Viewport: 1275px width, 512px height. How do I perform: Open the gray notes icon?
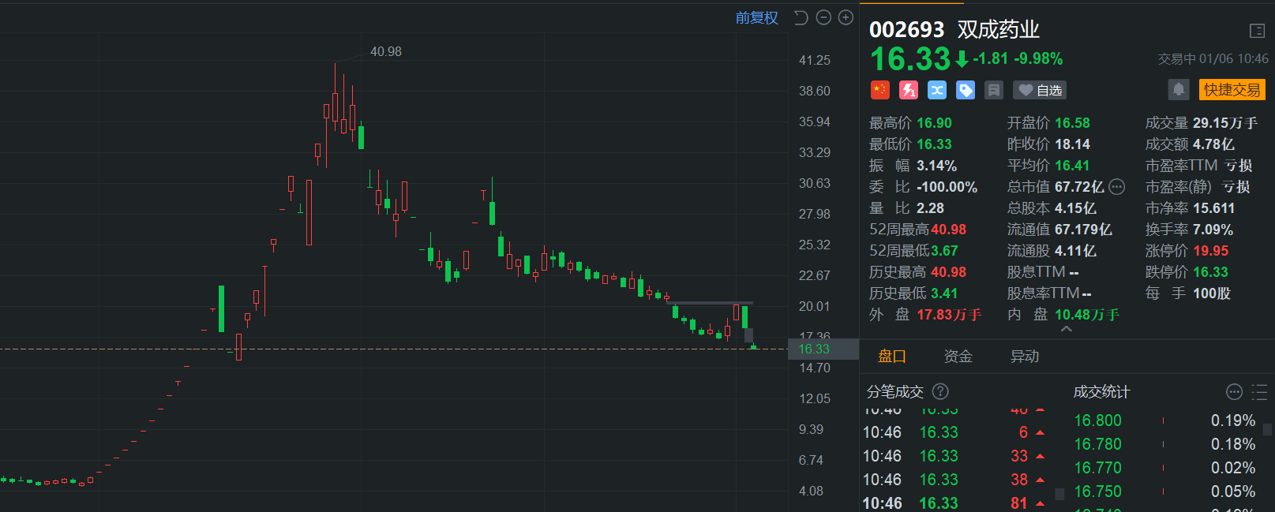click(994, 90)
